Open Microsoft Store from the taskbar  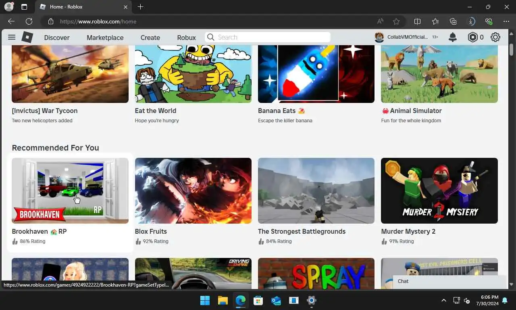click(258, 300)
